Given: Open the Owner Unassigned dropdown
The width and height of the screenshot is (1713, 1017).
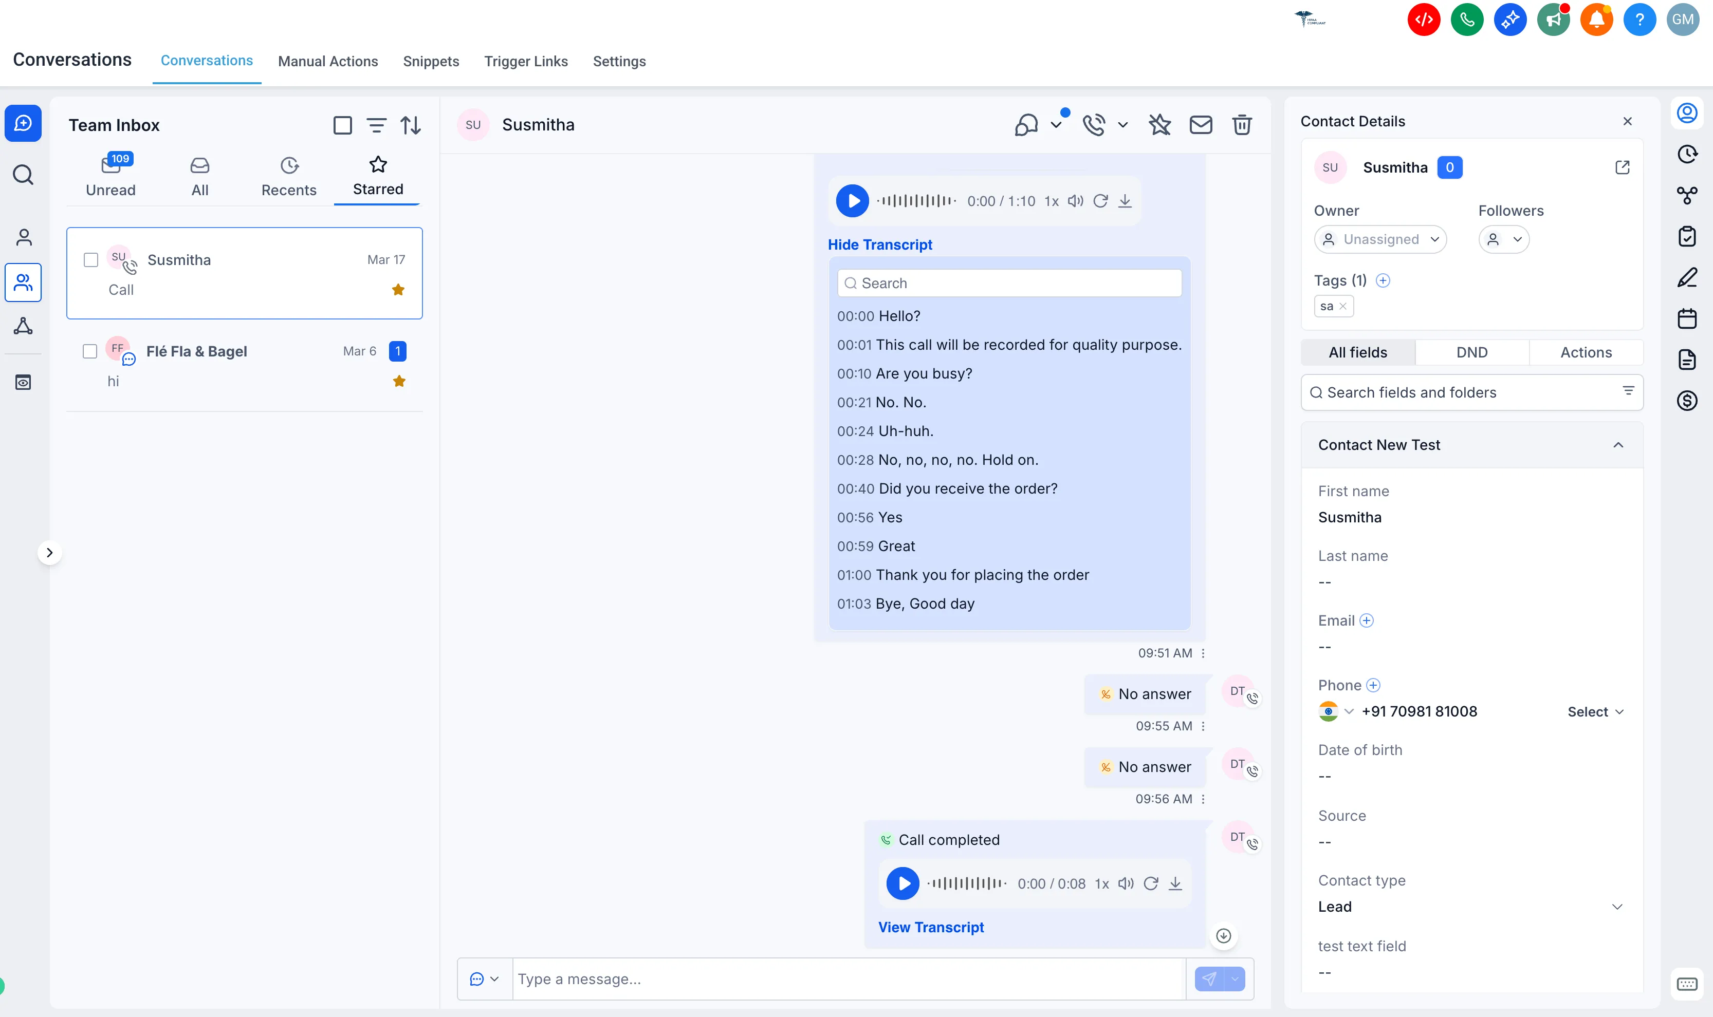Looking at the screenshot, I should click(1380, 239).
